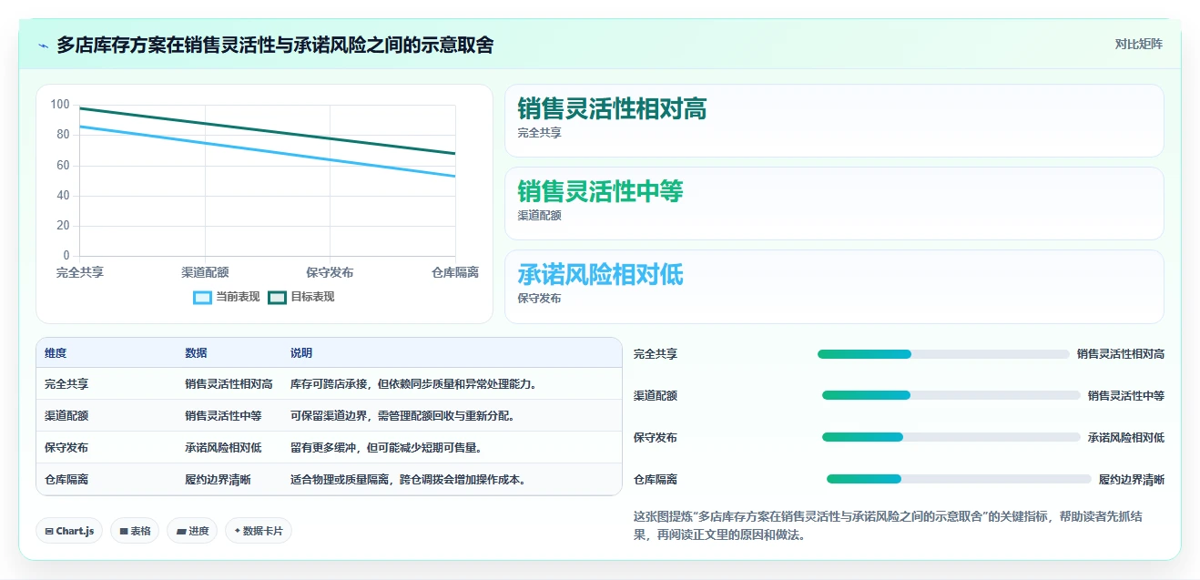Viewport: 1200px width, 580px height.
Task: Click 履约边界清晰 label beside progress bar
Action: pos(1132,480)
